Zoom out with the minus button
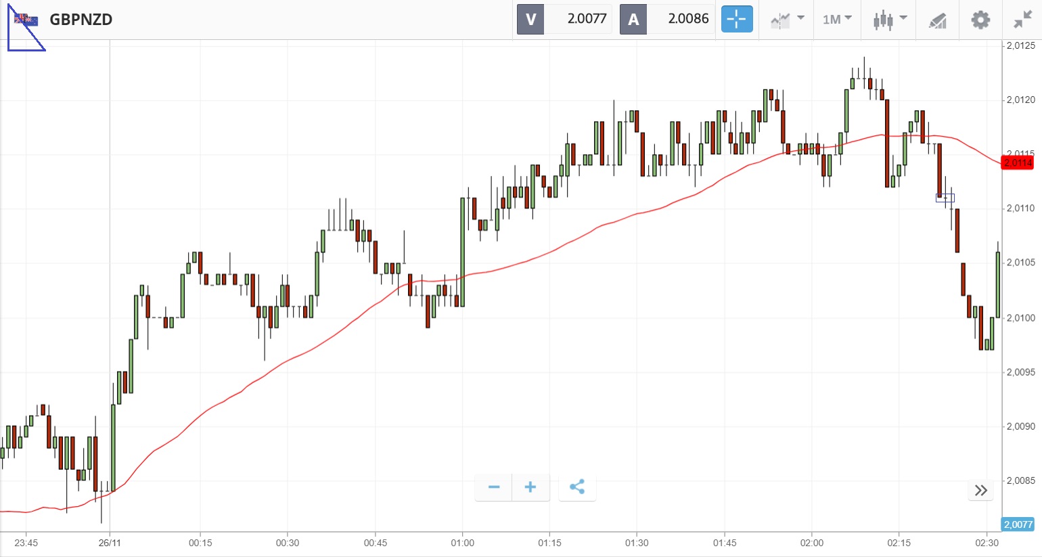 pyautogui.click(x=494, y=487)
